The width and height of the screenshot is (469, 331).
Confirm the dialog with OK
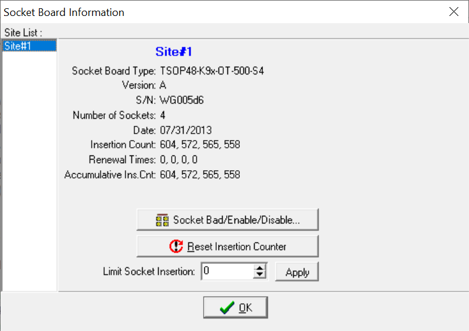click(x=236, y=307)
